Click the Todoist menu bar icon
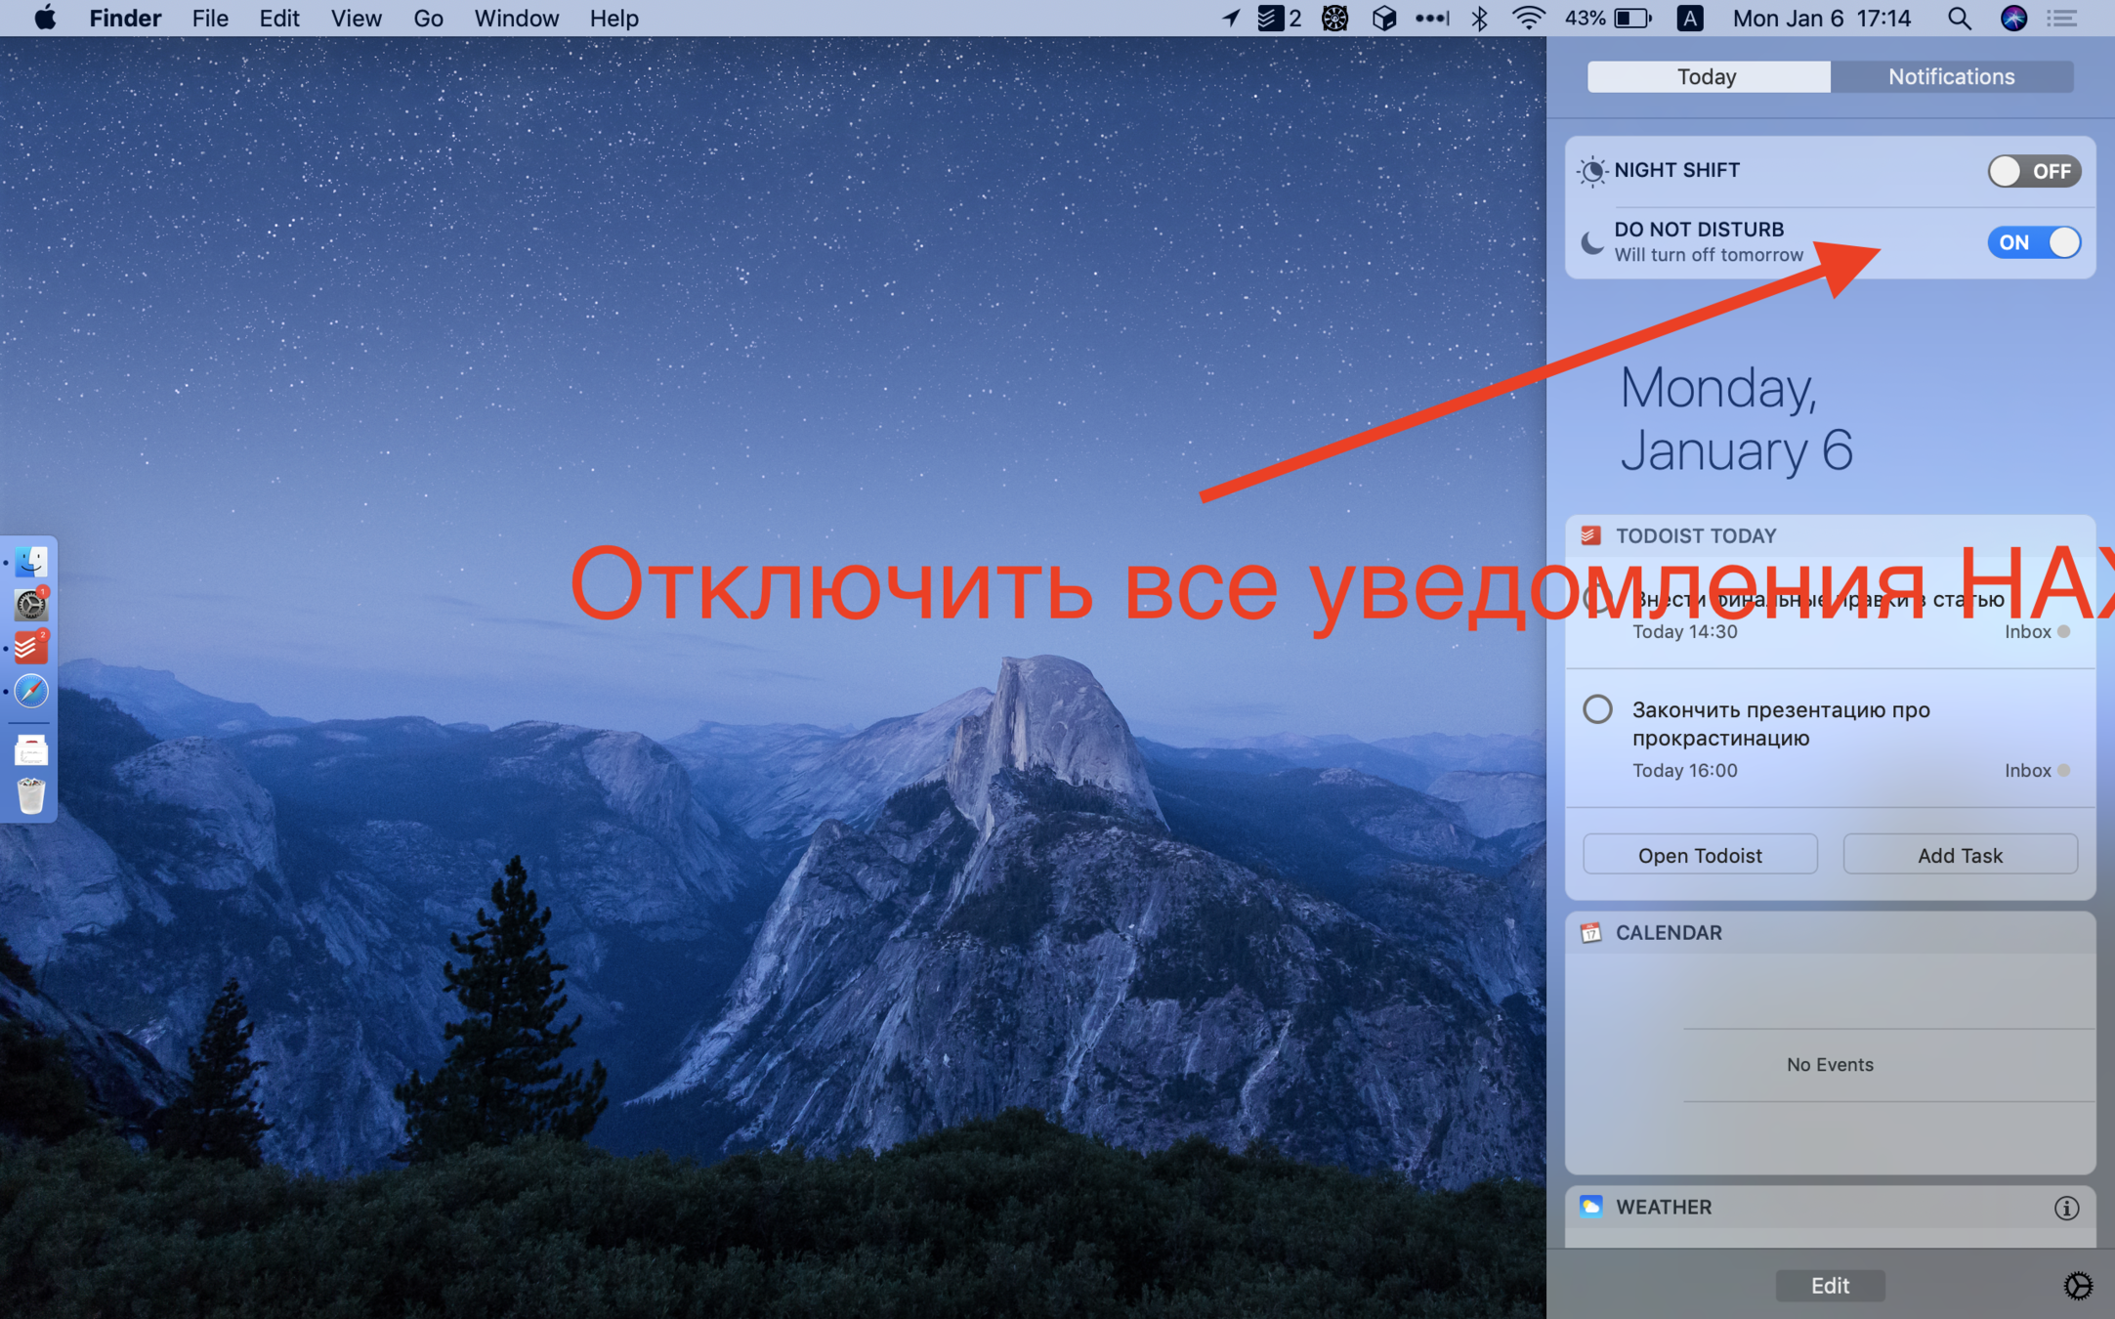Viewport: 2115px width, 1319px height. point(1270,19)
